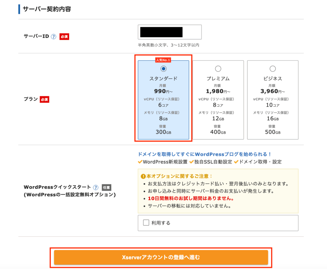Click the gray 任意 badge
This screenshot has height=269, width=327.
point(106,187)
